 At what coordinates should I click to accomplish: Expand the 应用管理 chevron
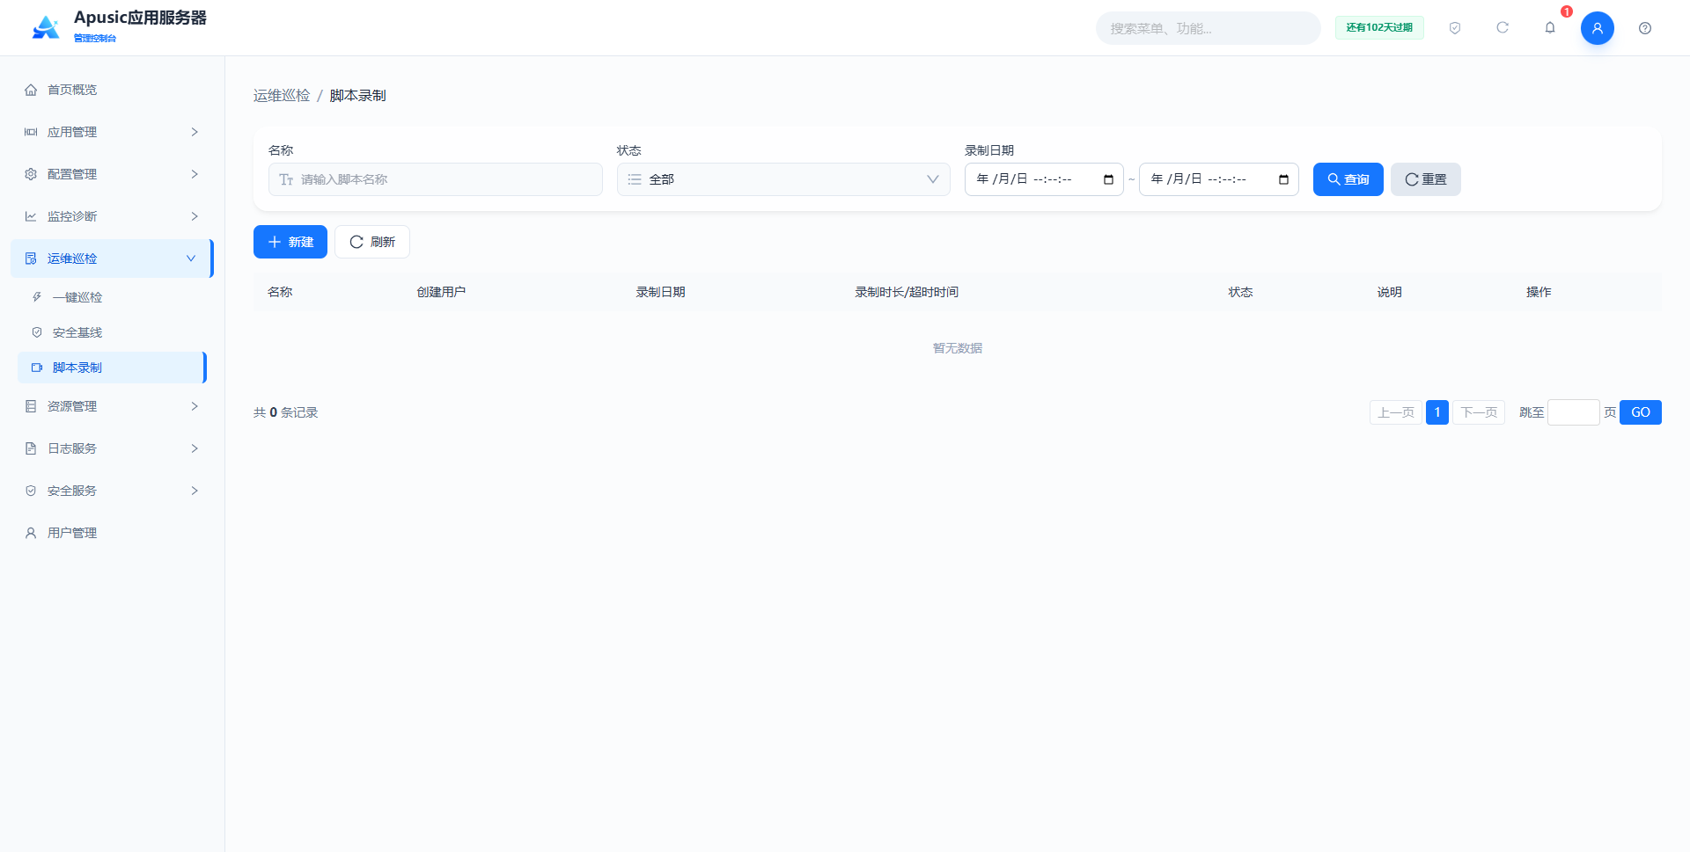click(195, 132)
